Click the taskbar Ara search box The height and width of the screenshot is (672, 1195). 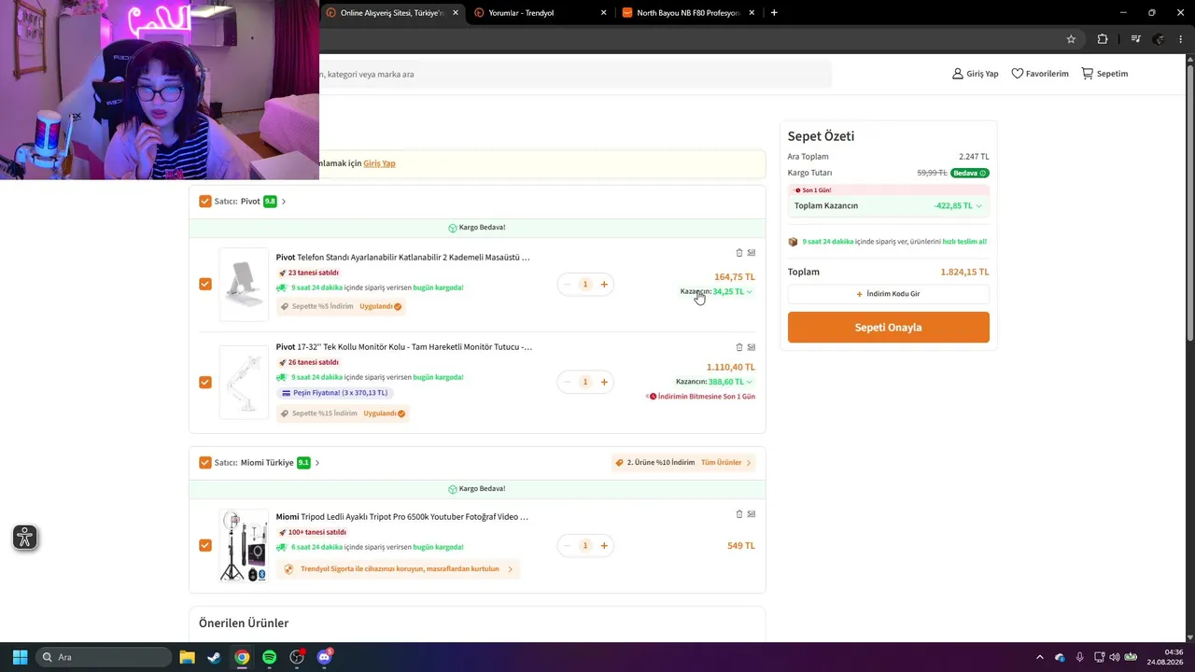pos(105,657)
